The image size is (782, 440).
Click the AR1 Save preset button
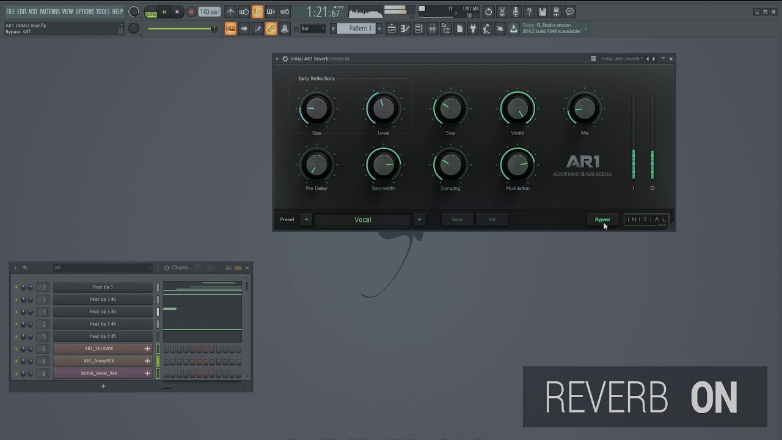pyautogui.click(x=457, y=219)
